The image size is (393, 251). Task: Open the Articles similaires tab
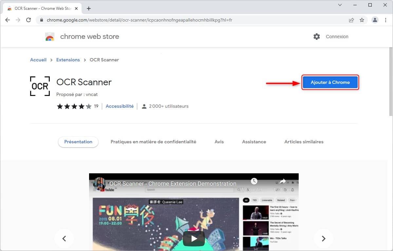[304, 142]
